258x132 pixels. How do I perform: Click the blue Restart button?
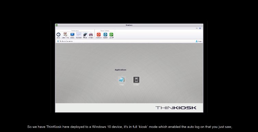point(105,35)
